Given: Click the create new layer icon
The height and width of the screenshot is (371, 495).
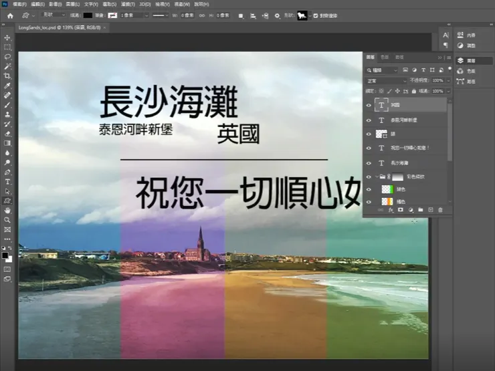Looking at the screenshot, I should 431,210.
